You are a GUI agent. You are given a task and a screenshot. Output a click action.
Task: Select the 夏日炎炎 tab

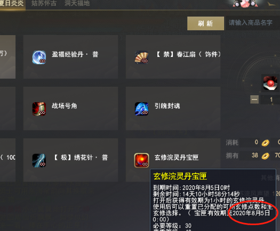point(12,3)
